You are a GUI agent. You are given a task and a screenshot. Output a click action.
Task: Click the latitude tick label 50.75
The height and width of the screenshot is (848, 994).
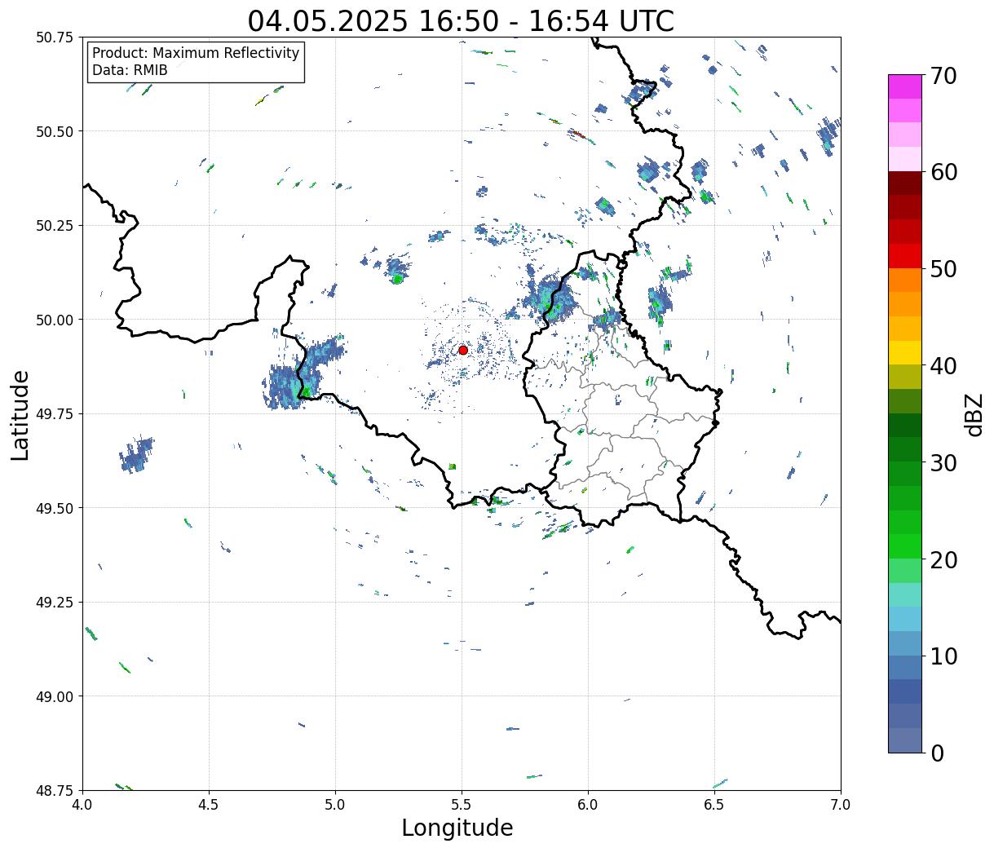coord(55,38)
